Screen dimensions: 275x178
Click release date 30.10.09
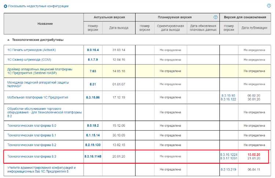pyautogui.click(x=119, y=135)
